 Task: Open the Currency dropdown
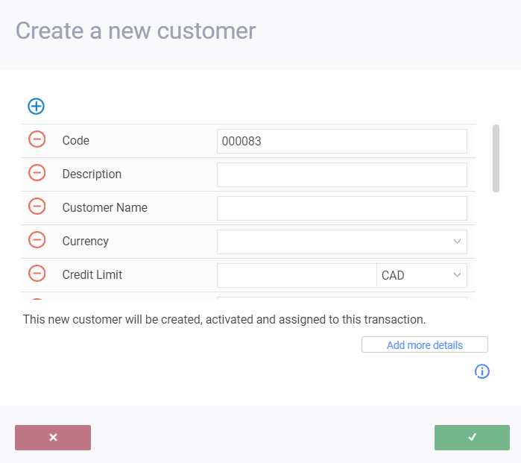(341, 242)
